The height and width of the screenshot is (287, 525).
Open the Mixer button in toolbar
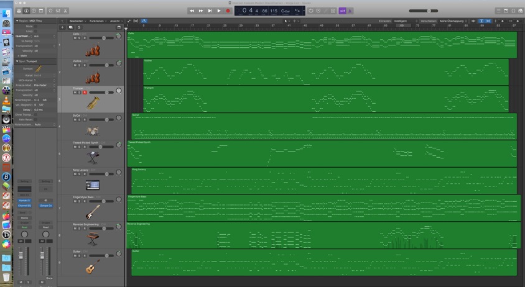pos(58,11)
